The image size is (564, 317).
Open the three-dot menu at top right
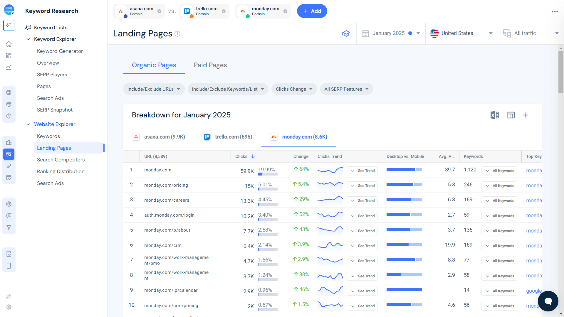555,12
